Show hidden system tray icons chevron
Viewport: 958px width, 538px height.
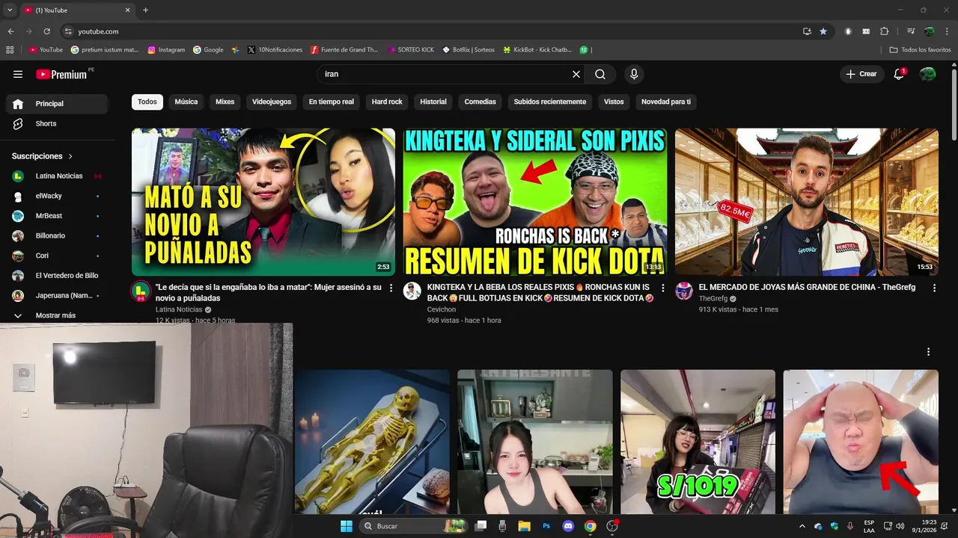[802, 526]
